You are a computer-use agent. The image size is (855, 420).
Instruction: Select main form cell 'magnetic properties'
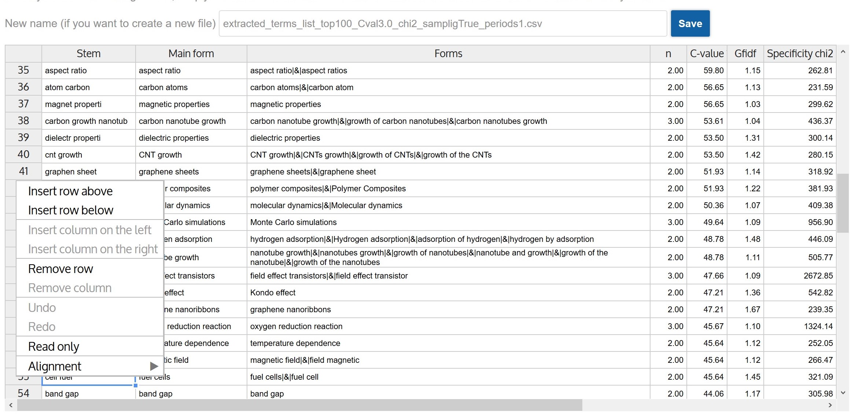(x=191, y=104)
